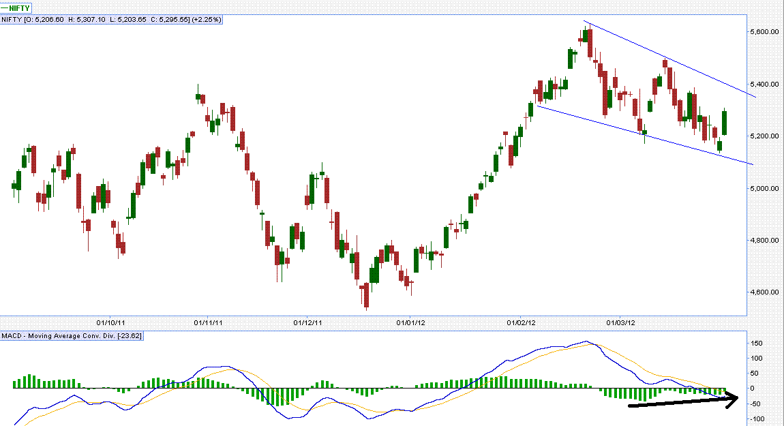
Task: Click the 5,000.00 price axis label
Action: pos(764,188)
